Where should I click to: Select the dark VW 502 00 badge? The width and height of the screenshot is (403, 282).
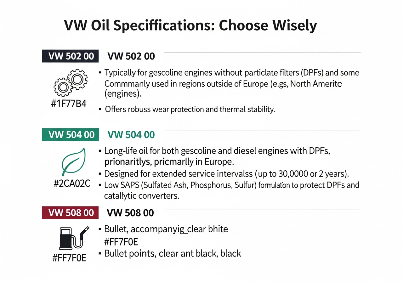coord(71,56)
